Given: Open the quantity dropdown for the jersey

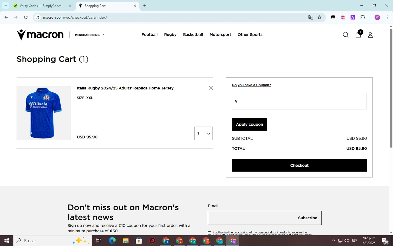Looking at the screenshot, I should 204,133.
